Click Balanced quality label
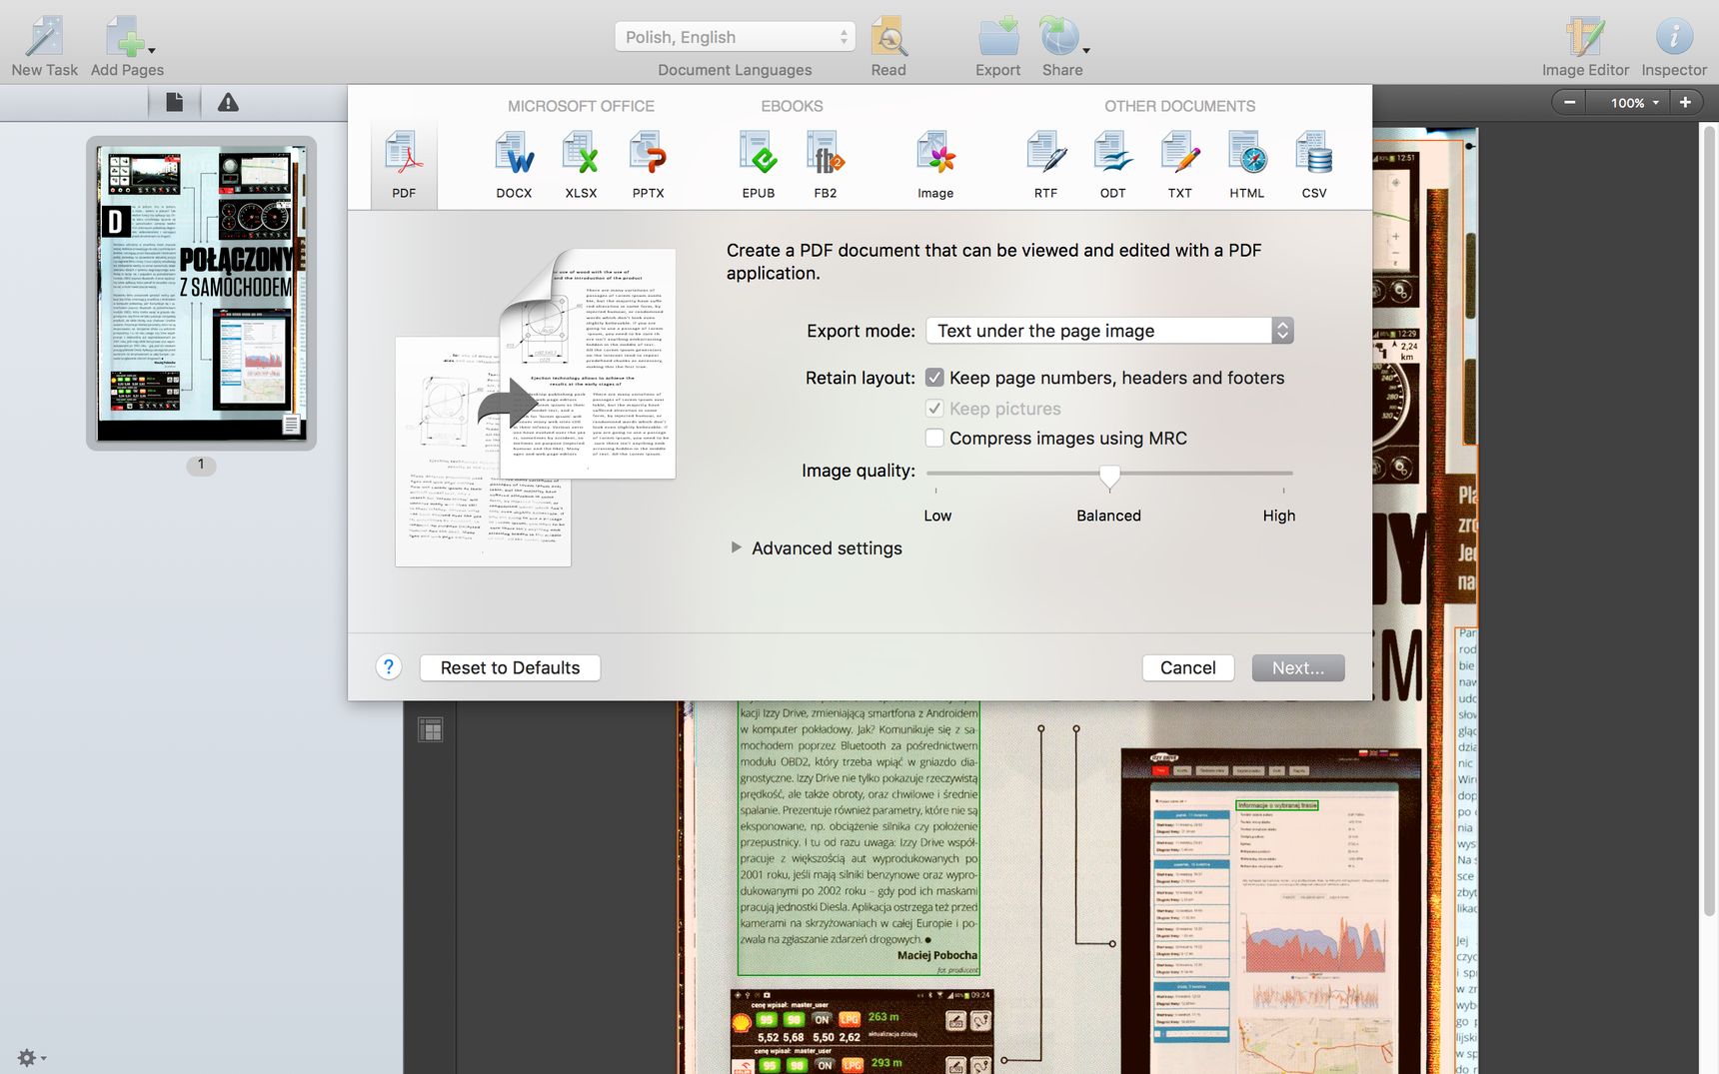1719x1074 pixels. click(1108, 516)
